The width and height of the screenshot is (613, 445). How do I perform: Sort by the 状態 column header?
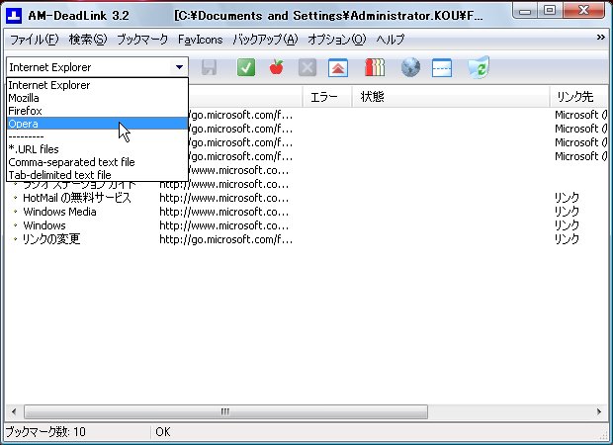[x=451, y=97]
